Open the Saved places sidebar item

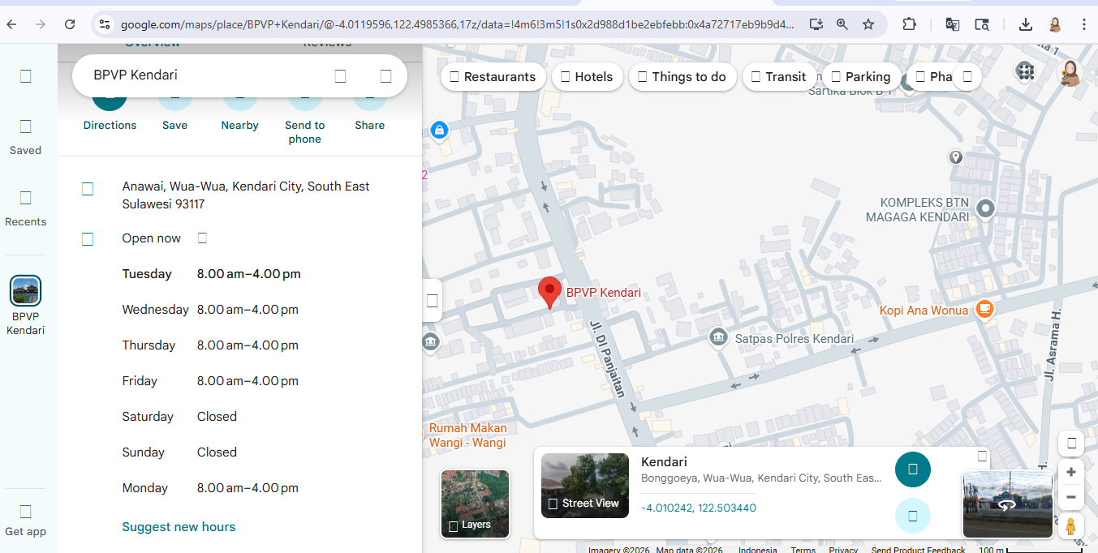coord(25,136)
